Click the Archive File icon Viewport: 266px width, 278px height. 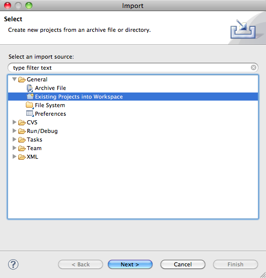[x=30, y=88]
